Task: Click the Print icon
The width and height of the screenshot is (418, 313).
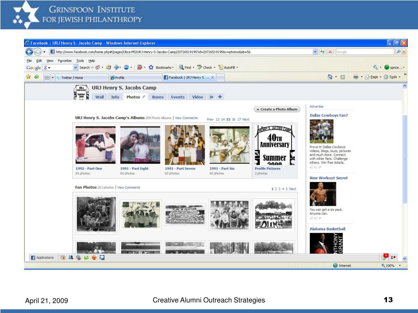Action: click(356, 77)
